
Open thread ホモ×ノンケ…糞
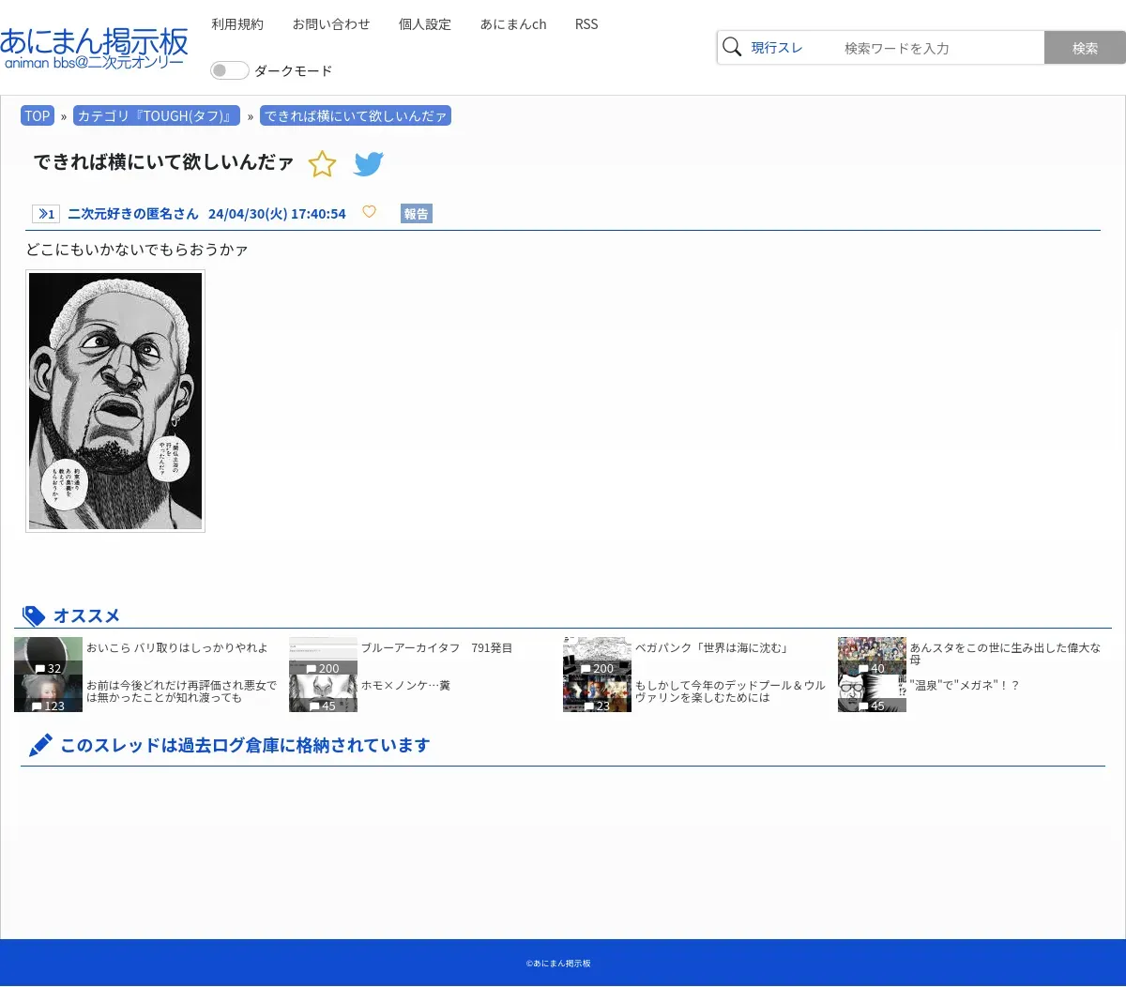click(x=405, y=686)
